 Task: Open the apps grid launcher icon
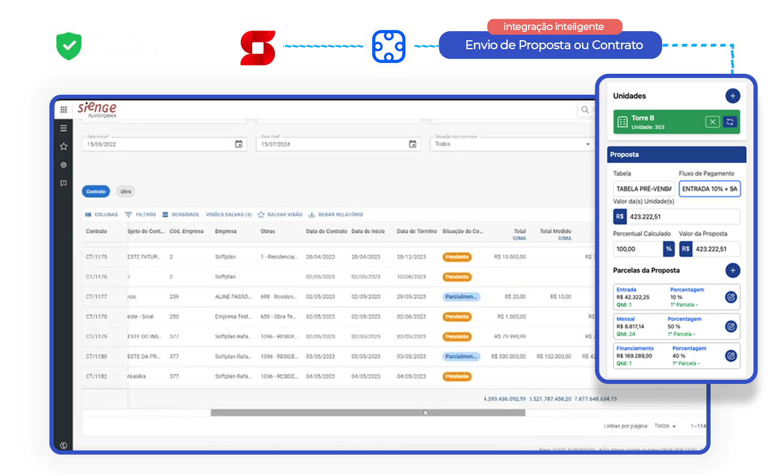pyautogui.click(x=64, y=110)
